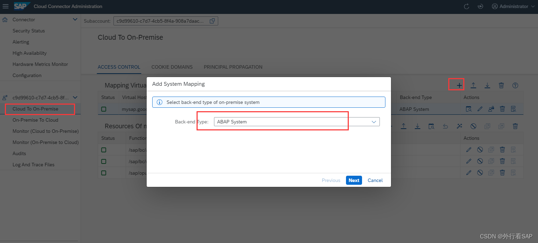Show details icon in ABAP System row
The width and height of the screenshot is (538, 243).
tap(514, 109)
